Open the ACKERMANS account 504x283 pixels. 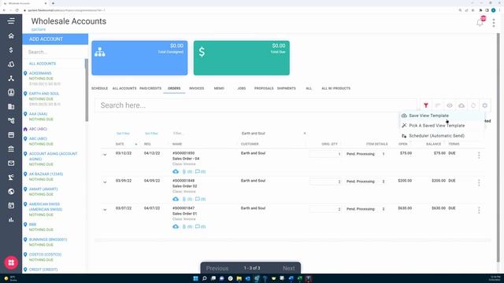[40, 73]
